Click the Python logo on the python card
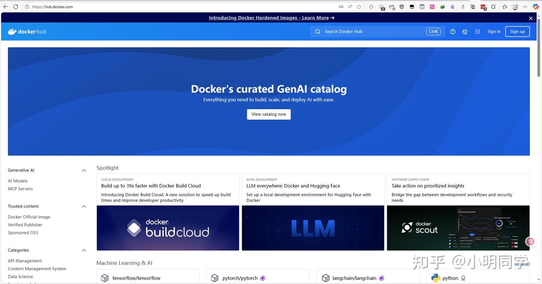542x284 pixels. click(435, 278)
